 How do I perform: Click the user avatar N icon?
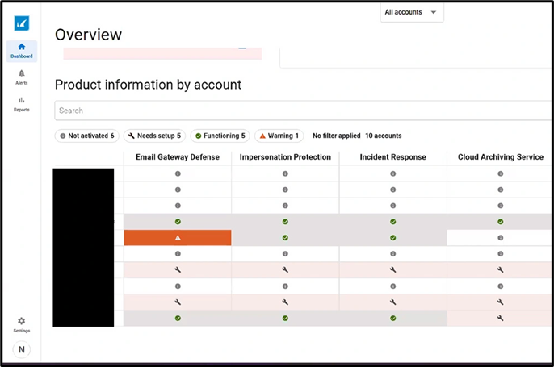coord(22,349)
